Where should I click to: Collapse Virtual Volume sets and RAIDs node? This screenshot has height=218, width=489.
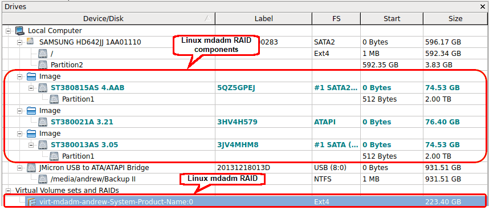[8, 190]
